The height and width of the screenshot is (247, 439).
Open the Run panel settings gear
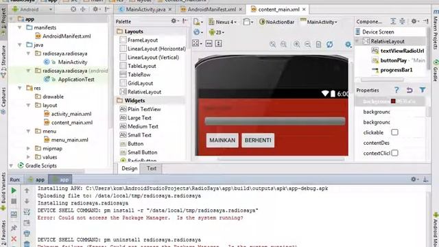[x=414, y=179]
